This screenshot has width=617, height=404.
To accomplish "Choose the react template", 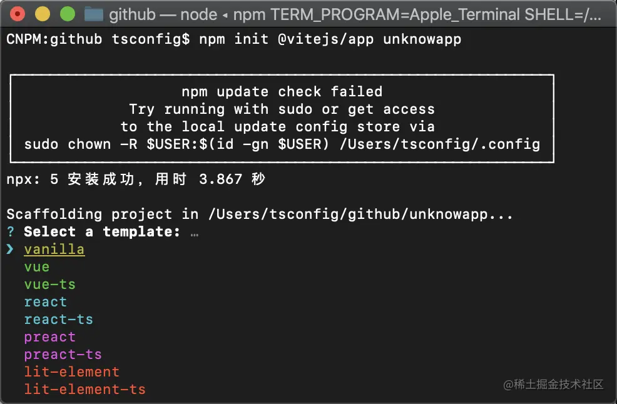I will click(46, 302).
